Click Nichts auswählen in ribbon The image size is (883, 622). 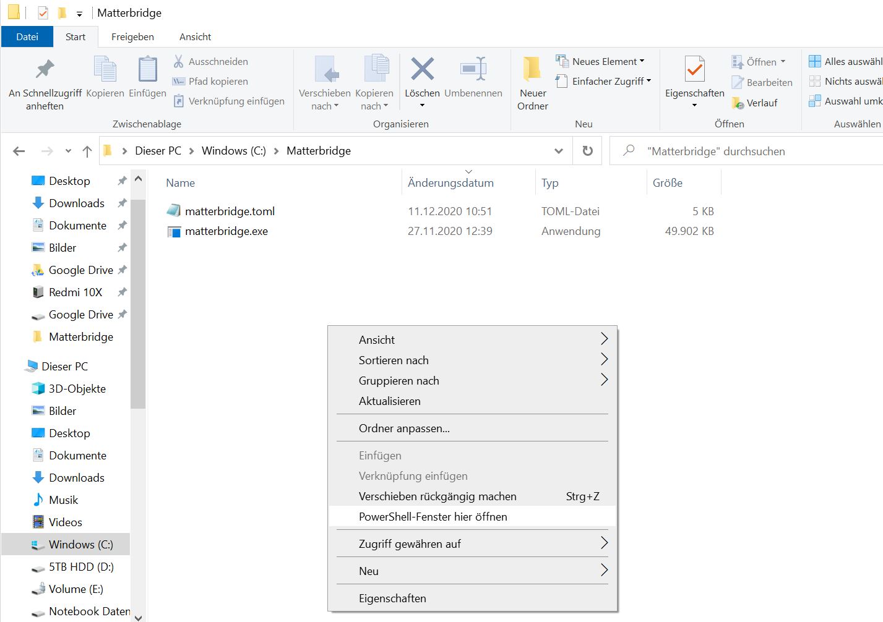click(x=845, y=81)
